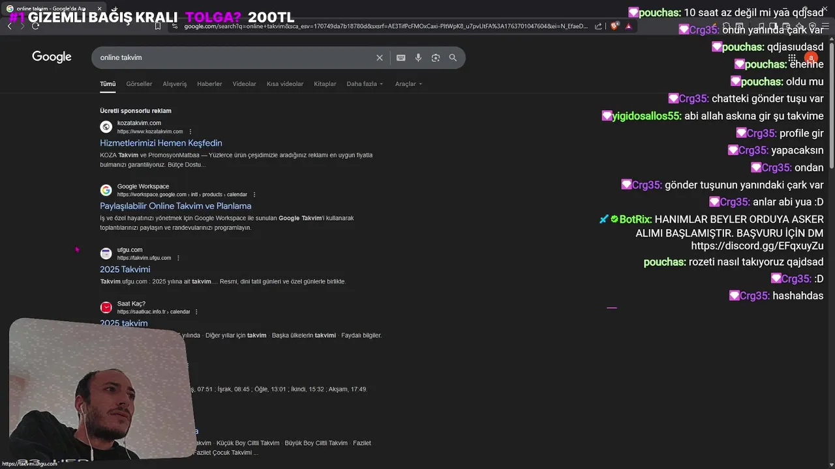Click chat message 'rozeti nasıl takıyoruz qajdsad'
The height and width of the screenshot is (469, 835).
[x=756, y=262]
